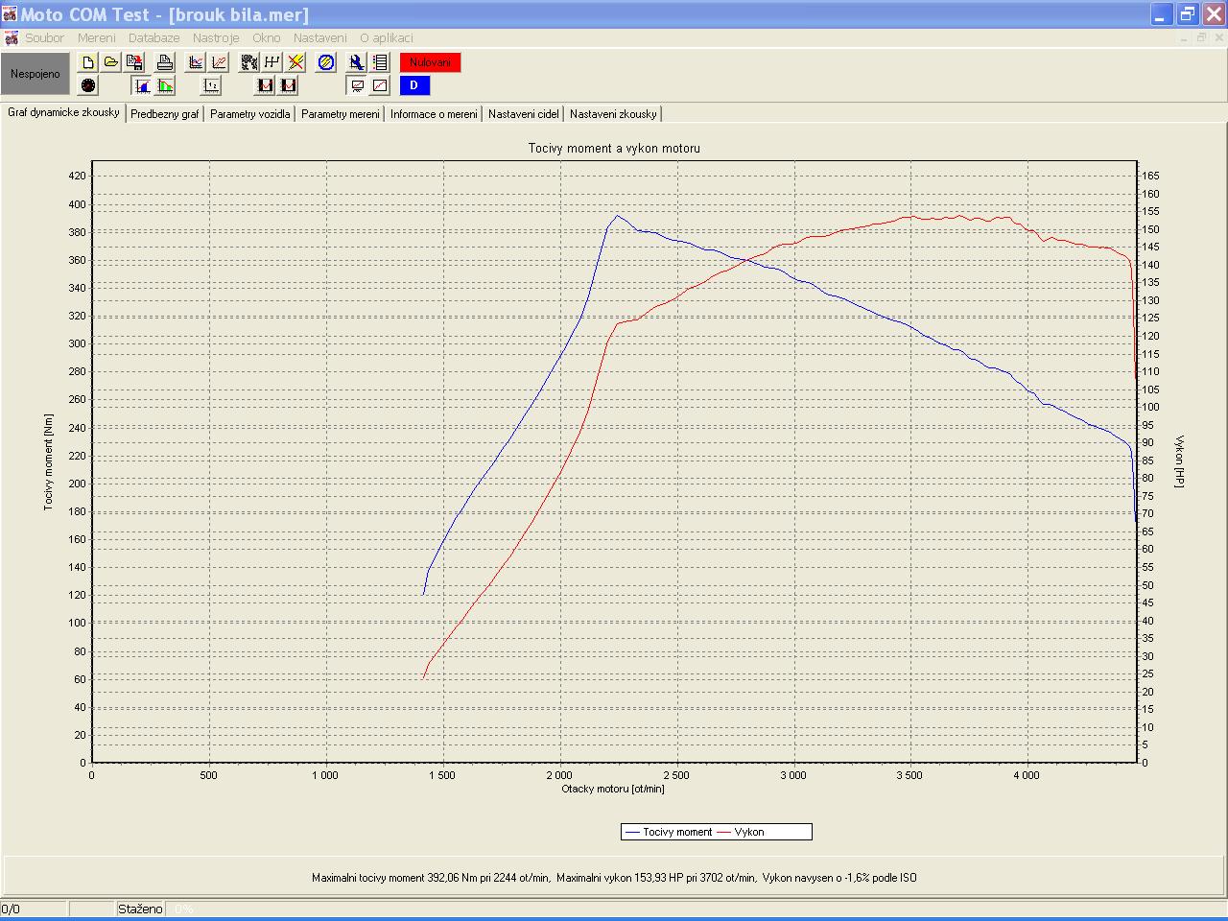Image resolution: width=1228 pixels, height=921 pixels.
Task: Click the red-curve graph icon in toolbar
Action: point(219,62)
